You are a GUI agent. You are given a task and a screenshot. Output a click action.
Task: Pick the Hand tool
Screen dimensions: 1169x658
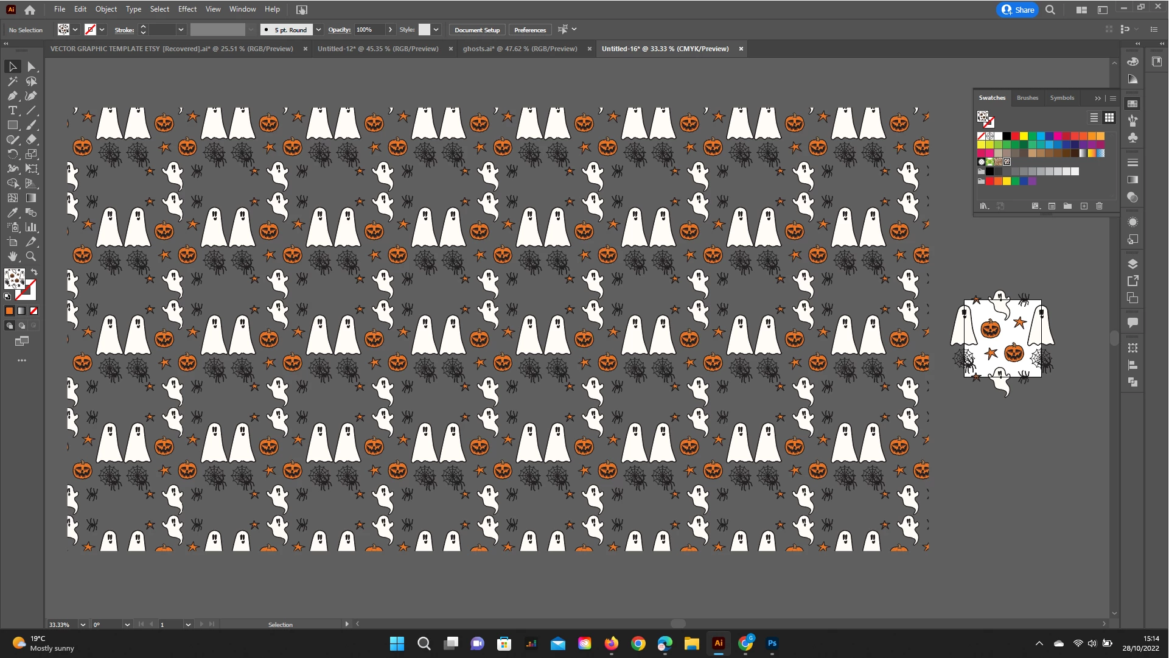click(12, 256)
